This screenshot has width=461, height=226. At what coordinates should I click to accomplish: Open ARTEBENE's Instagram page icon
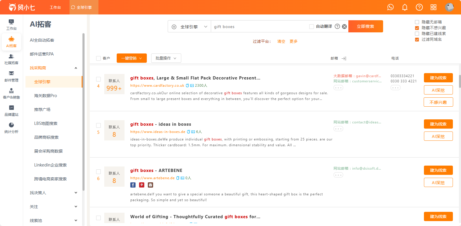(x=151, y=185)
